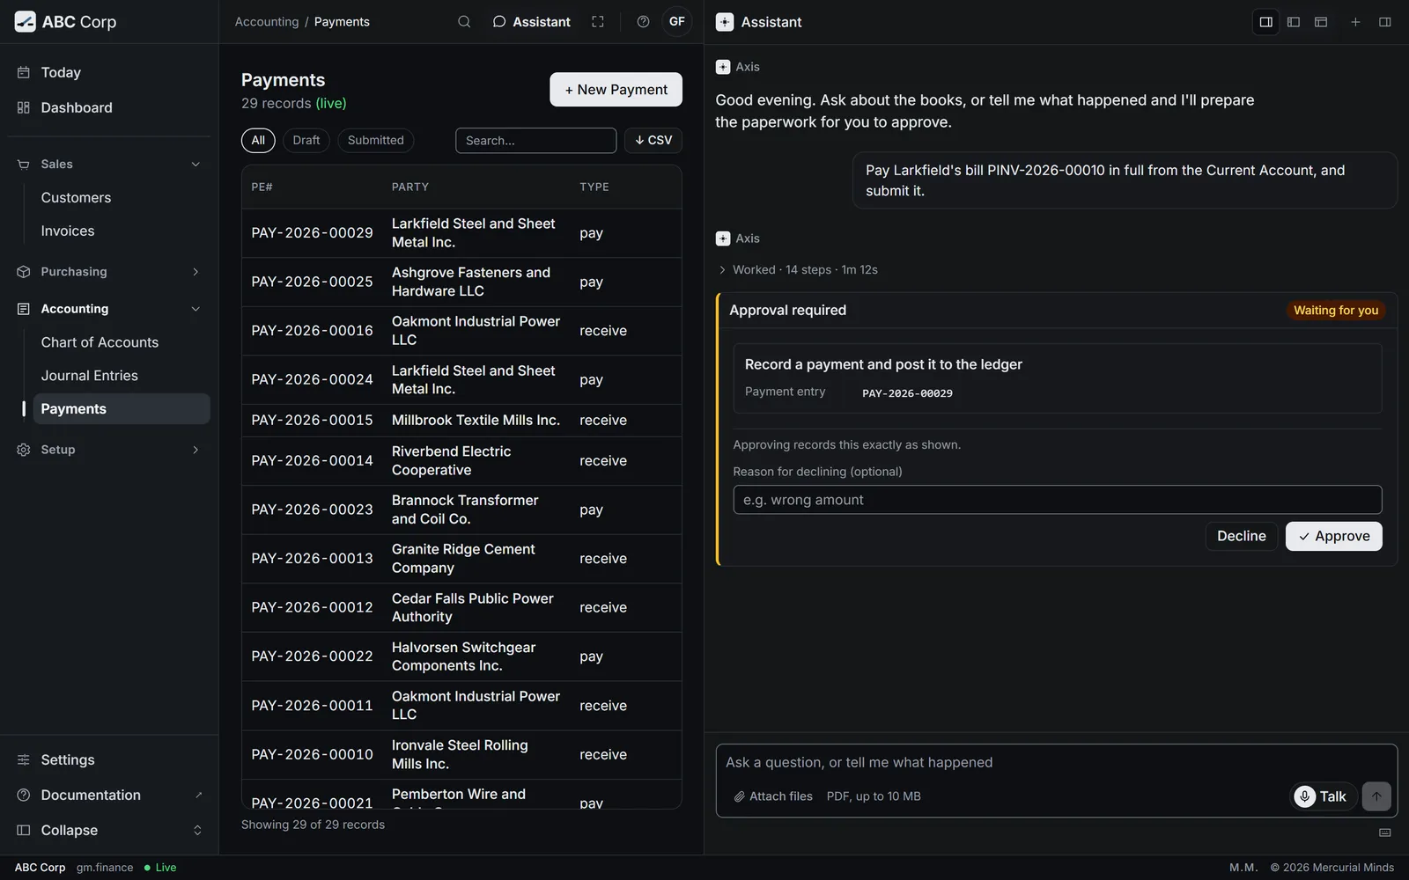This screenshot has width=1409, height=880.
Task: Expand the Purchasing section in sidebar
Action: click(x=109, y=272)
